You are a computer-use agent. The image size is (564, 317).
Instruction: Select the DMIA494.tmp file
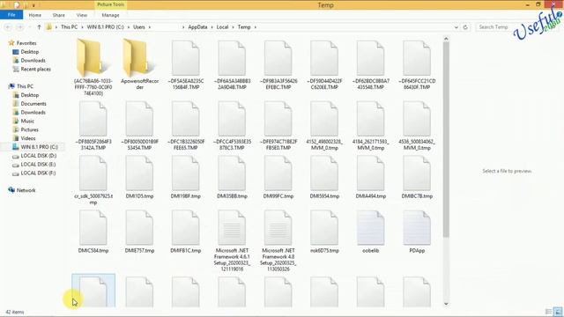coord(370,178)
